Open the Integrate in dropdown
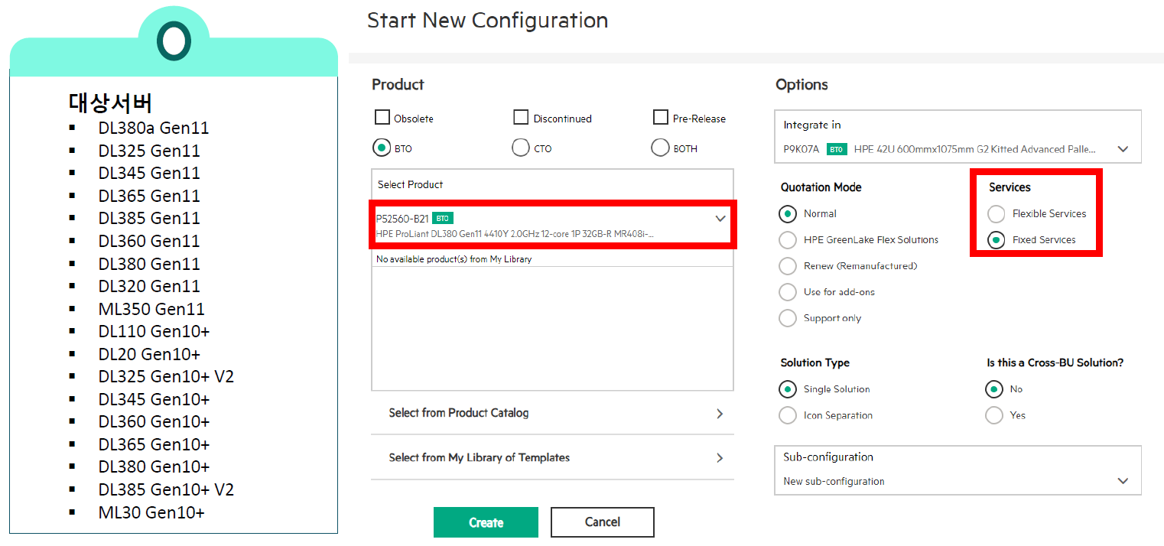This screenshot has height=546, width=1164. tap(1122, 149)
